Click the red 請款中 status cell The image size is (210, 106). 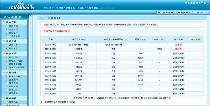[178, 49]
